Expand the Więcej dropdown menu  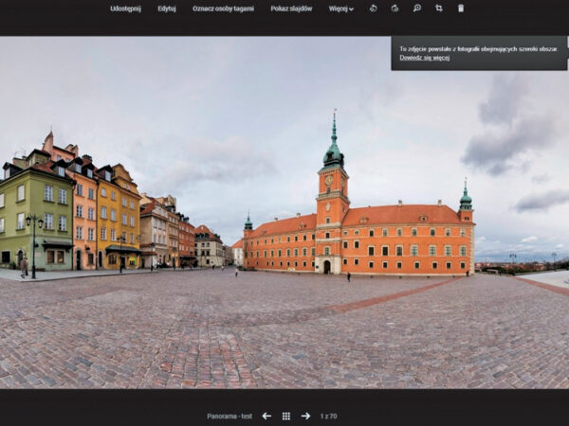pos(340,9)
